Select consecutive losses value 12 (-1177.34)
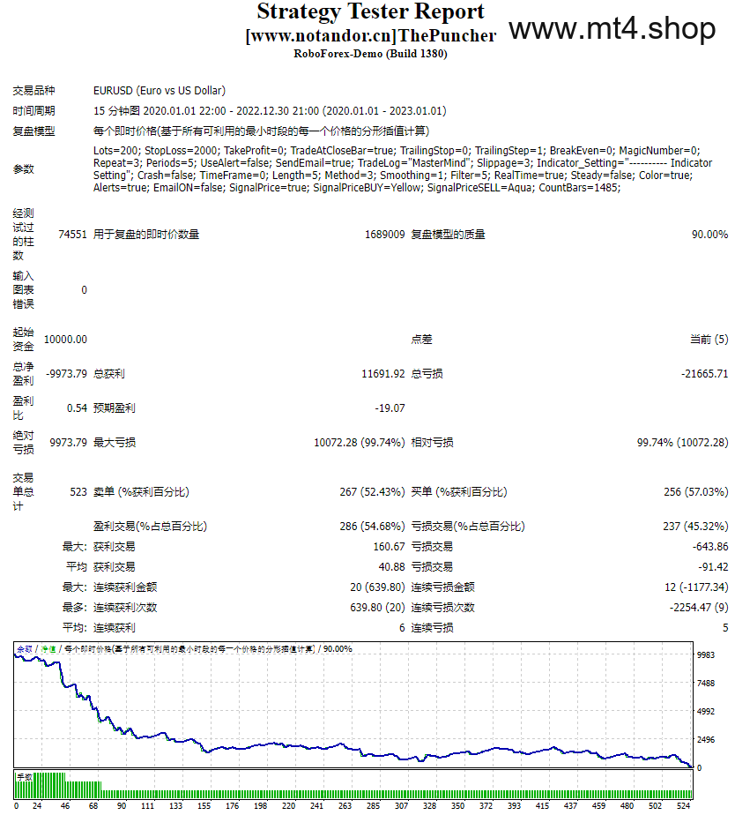The image size is (735, 815). tap(696, 587)
